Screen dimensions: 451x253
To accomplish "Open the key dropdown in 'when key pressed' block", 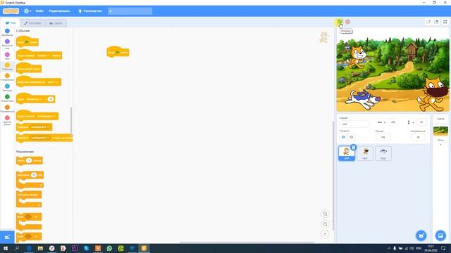I will (43, 56).
